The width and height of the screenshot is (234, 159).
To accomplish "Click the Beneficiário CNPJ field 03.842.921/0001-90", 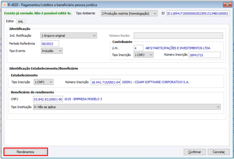I will tap(48, 99).
